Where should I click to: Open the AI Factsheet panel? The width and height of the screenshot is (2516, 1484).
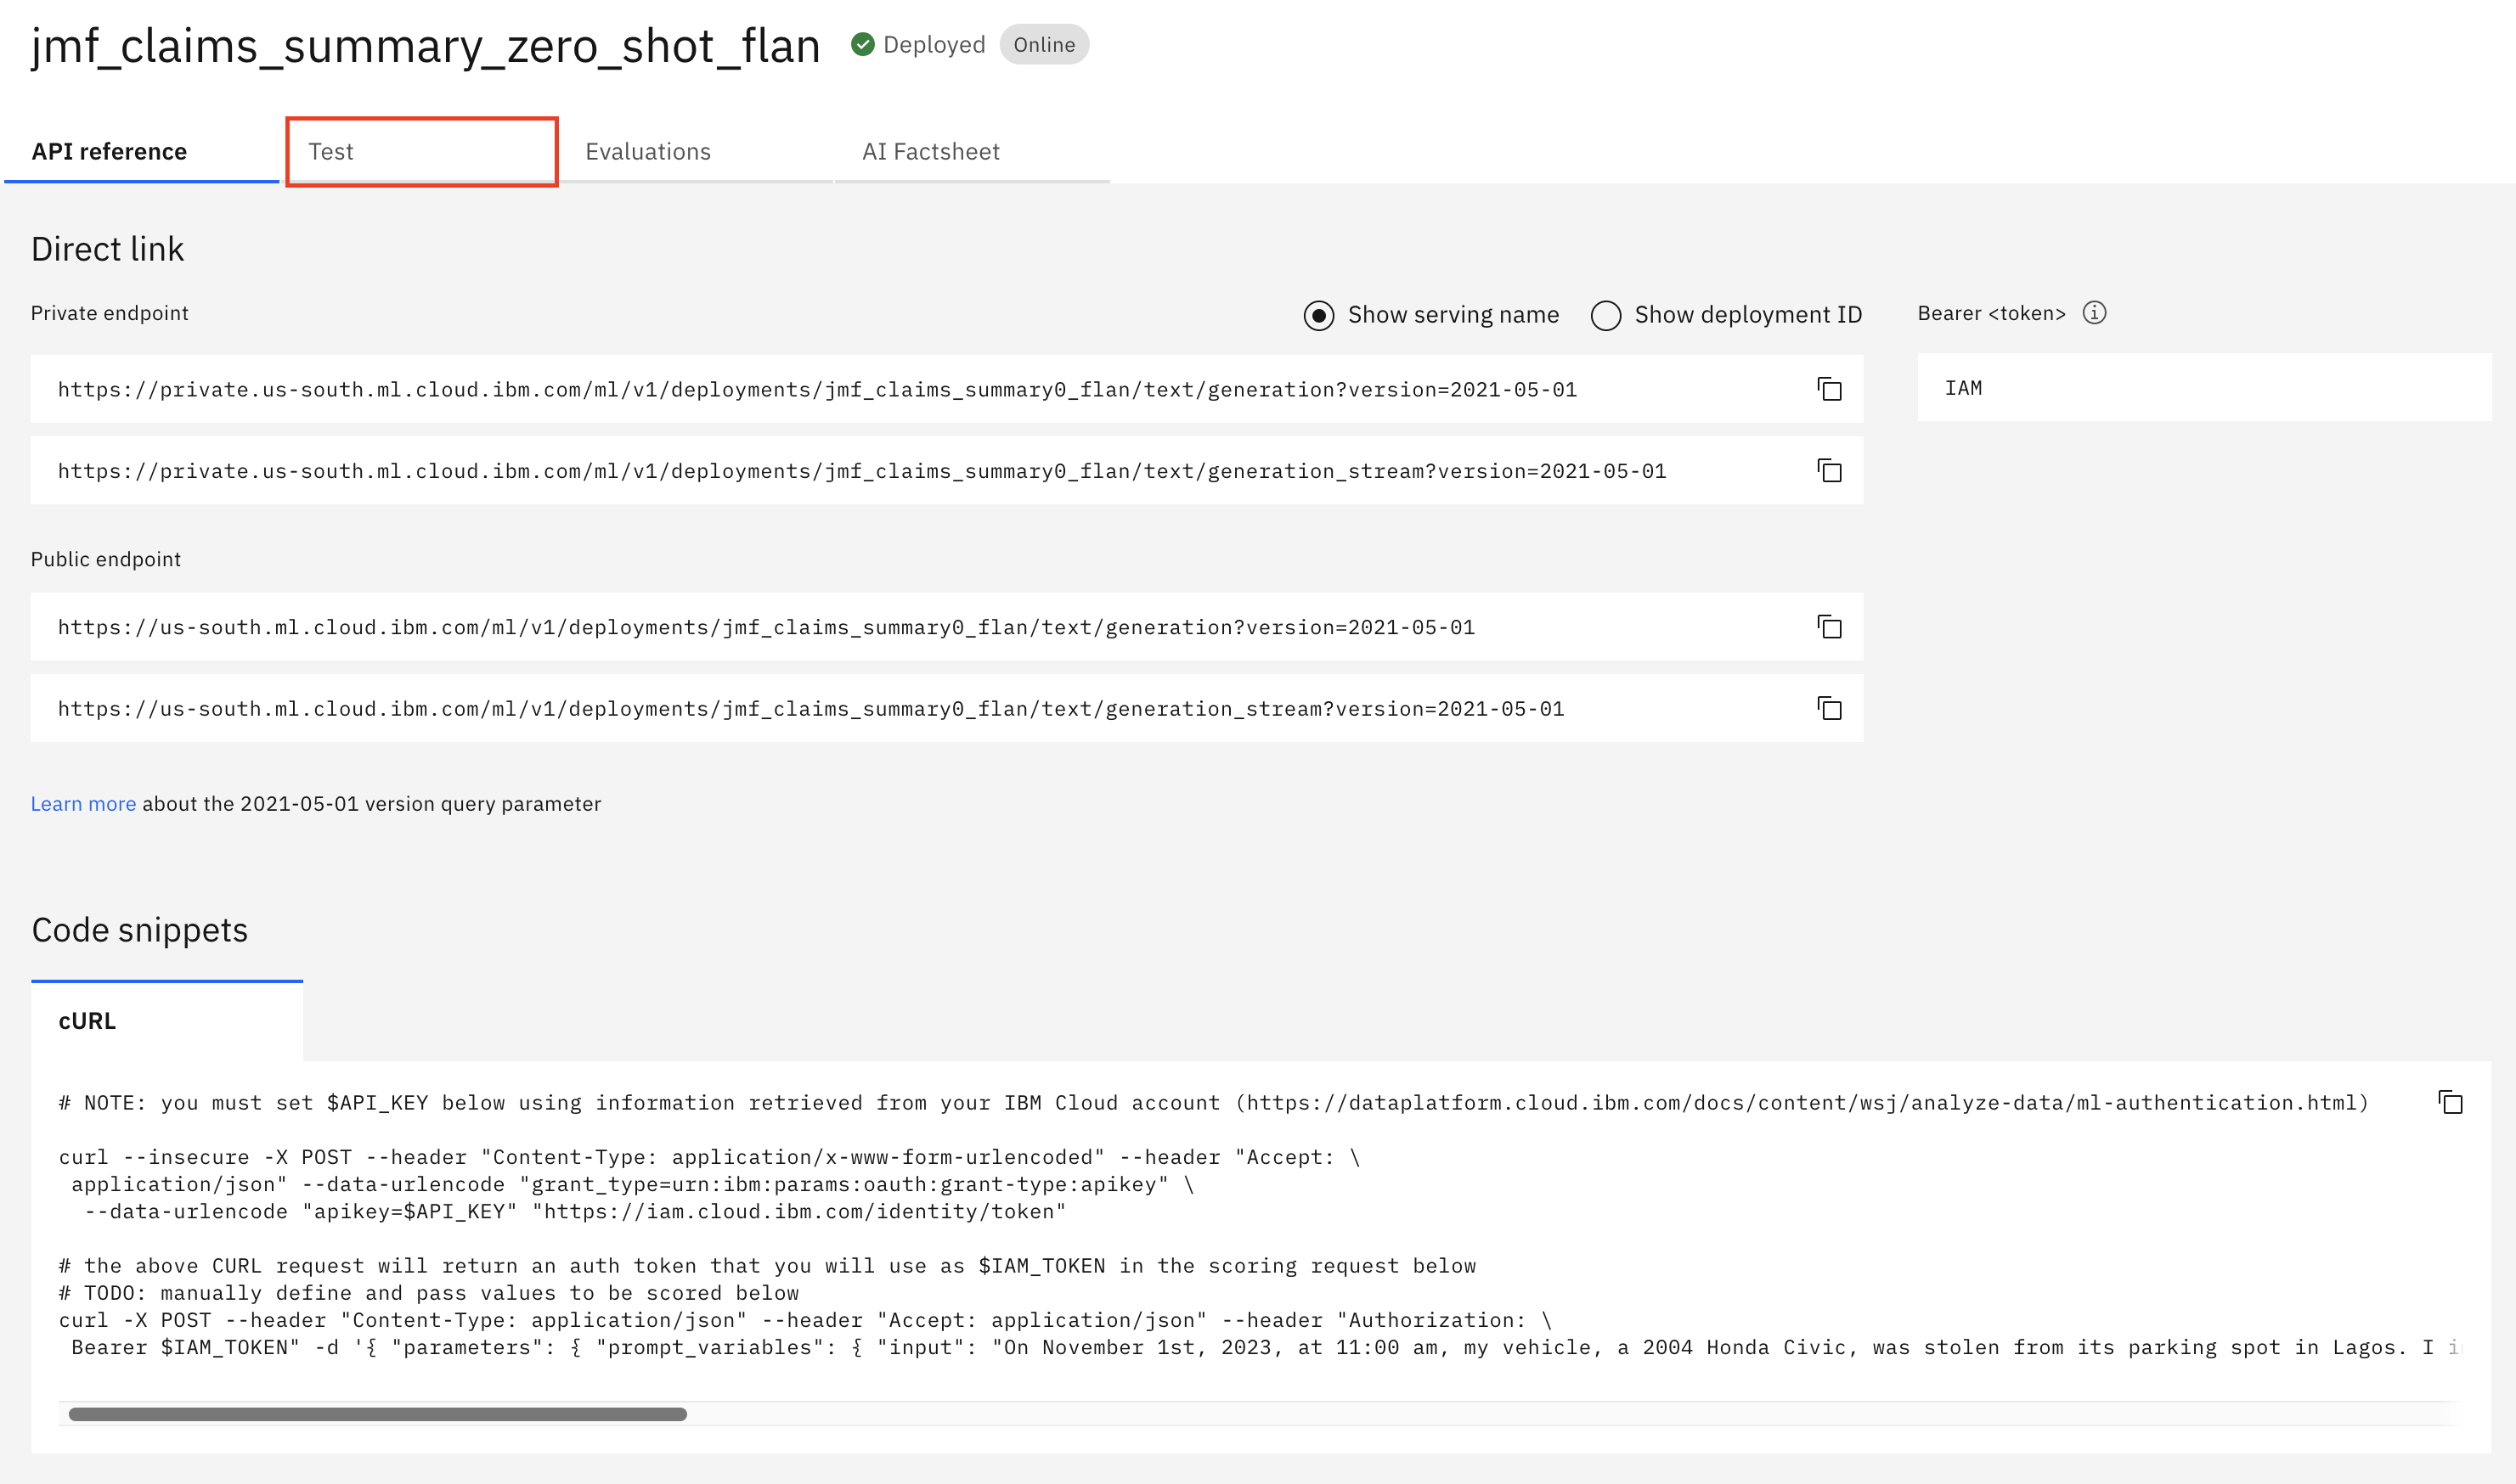pyautogui.click(x=931, y=150)
